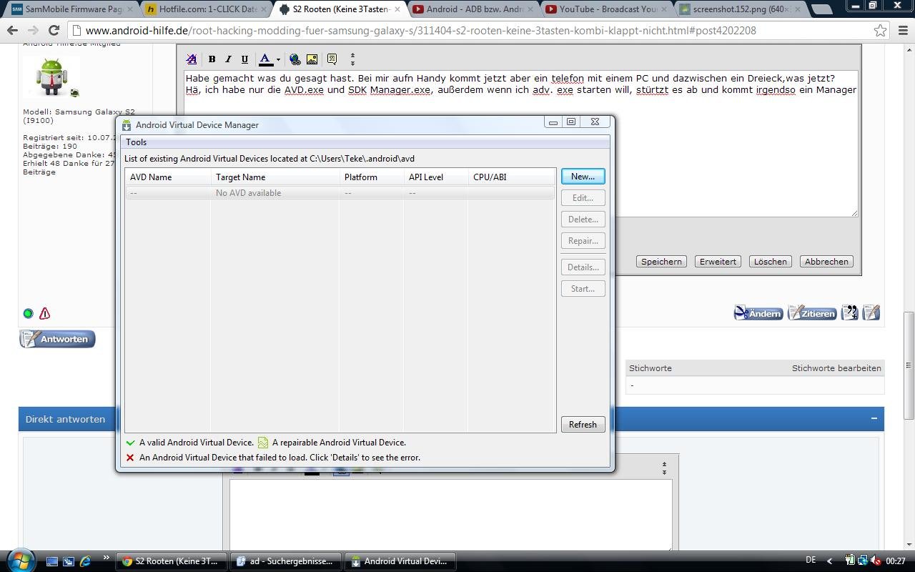Click the Chrome wrench menu icon
The image size is (915, 572).
point(904,31)
